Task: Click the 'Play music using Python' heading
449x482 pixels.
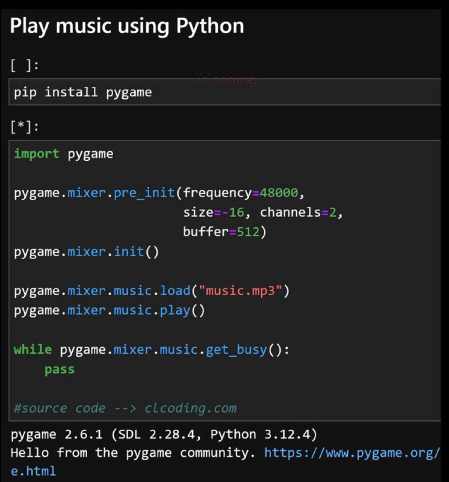Action: (127, 27)
